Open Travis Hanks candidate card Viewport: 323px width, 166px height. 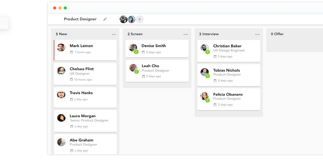pos(85,97)
